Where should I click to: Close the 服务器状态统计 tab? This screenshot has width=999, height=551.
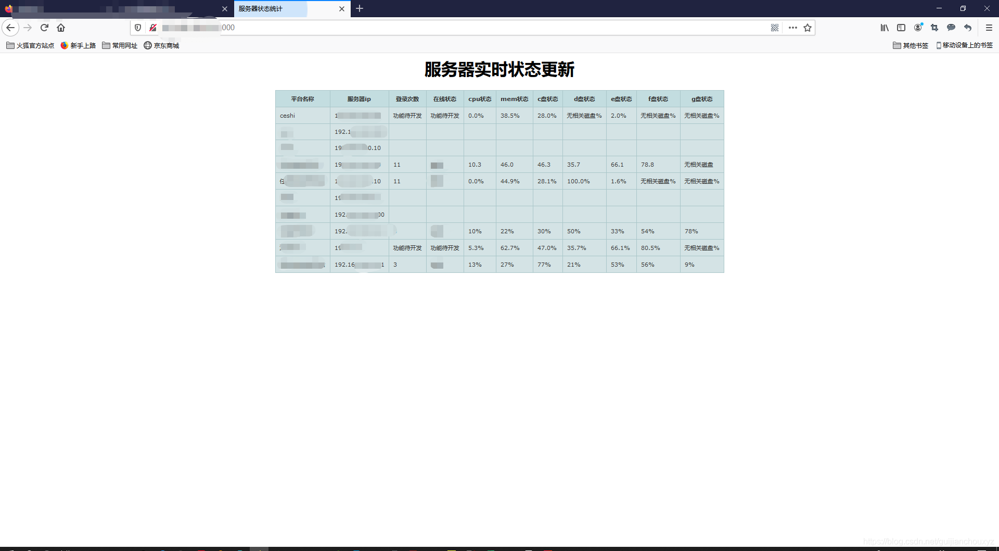[341, 9]
